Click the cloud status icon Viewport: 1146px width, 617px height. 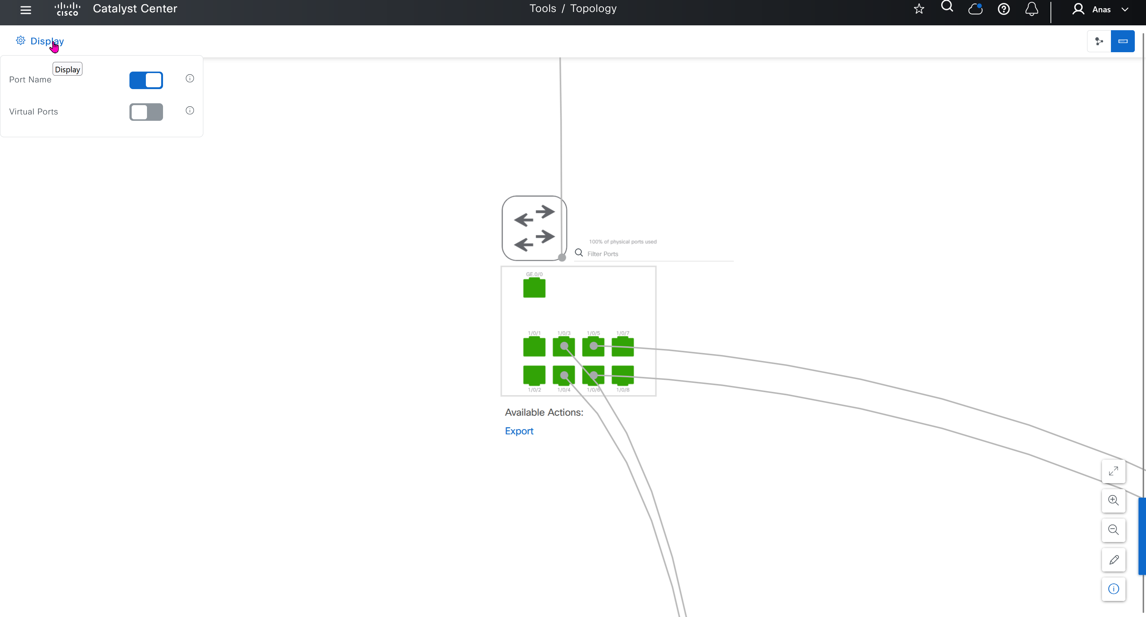point(975,9)
